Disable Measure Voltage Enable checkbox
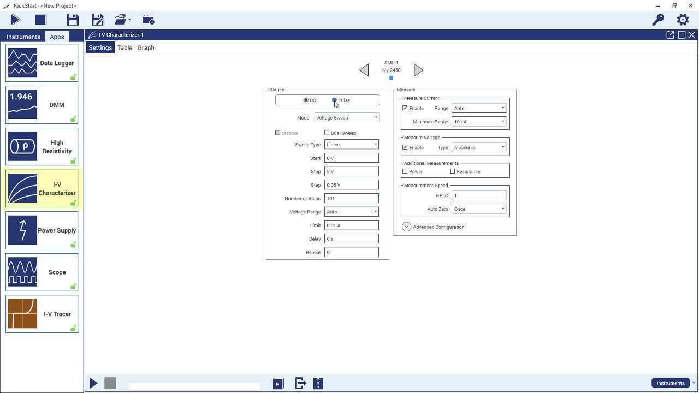 [405, 147]
